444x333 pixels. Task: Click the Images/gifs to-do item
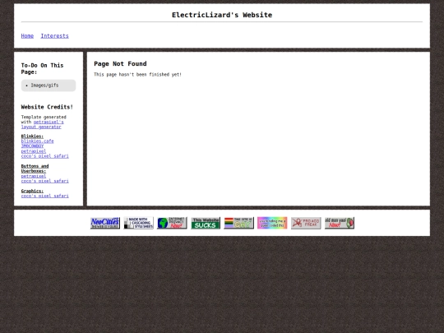coord(44,86)
